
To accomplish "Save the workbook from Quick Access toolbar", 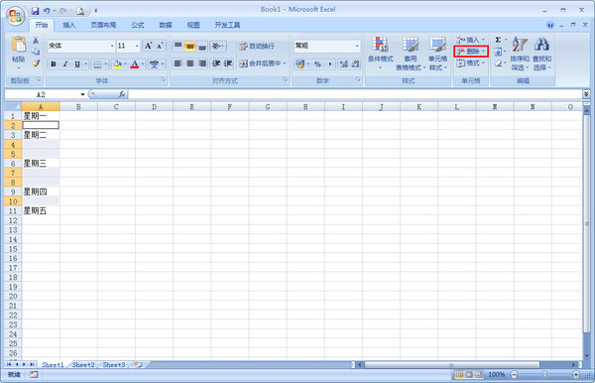I will coord(36,11).
